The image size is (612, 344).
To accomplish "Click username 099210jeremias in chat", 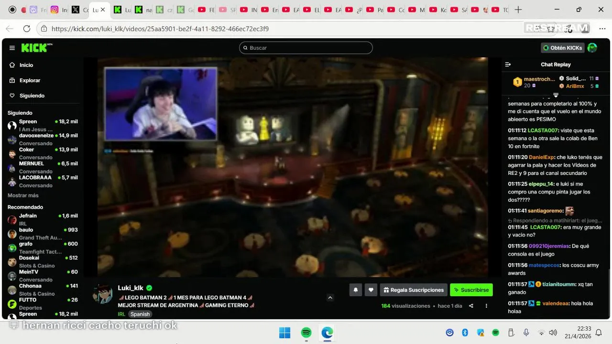I will (x=549, y=246).
